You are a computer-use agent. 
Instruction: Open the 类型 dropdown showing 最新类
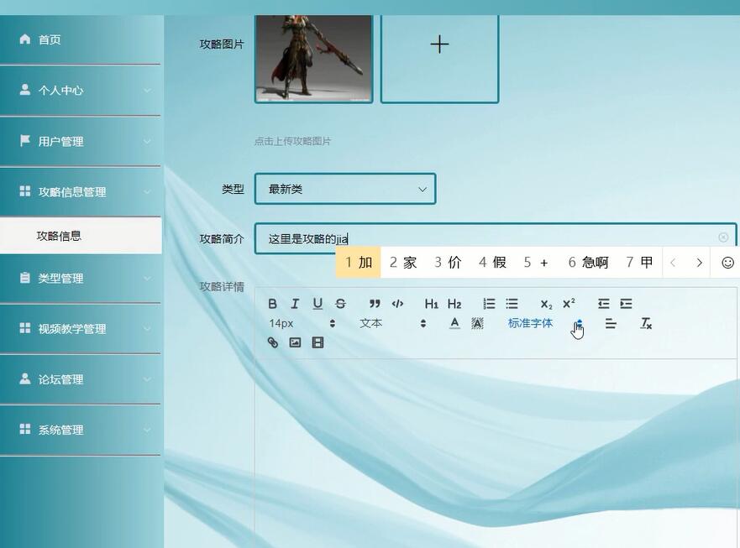[344, 189]
